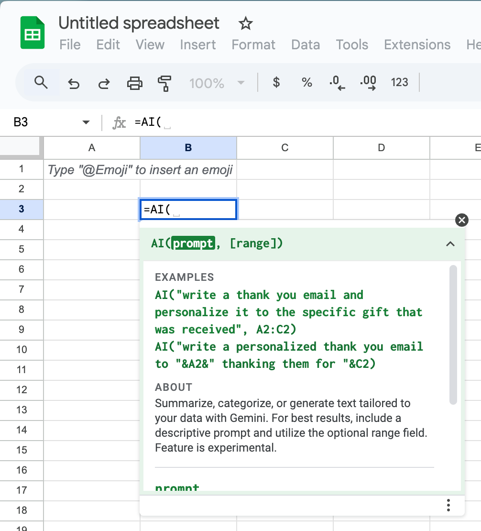Click the fx function icon
Image resolution: width=481 pixels, height=531 pixels.
pos(119,122)
